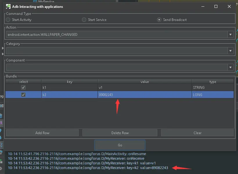238x174 pixels.
Task: Click the print icon in IDE sidebar
Action: point(1,152)
